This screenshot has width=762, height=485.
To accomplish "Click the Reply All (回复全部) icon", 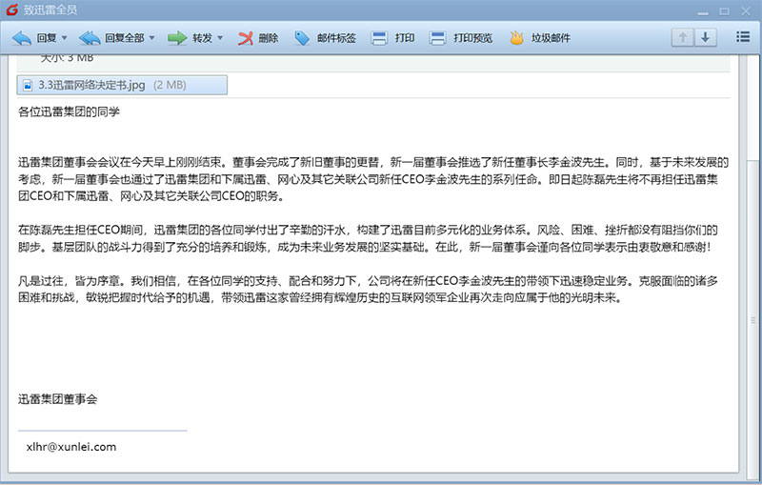I will (x=90, y=38).
